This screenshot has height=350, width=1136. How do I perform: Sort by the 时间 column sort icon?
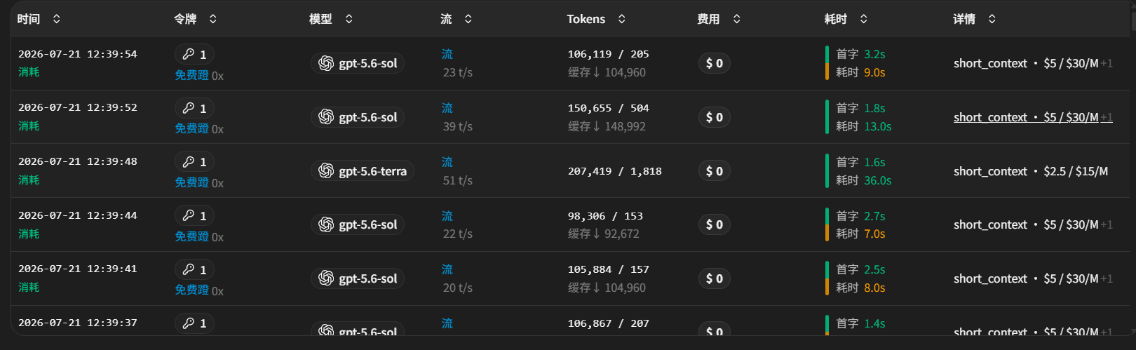pyautogui.click(x=57, y=19)
